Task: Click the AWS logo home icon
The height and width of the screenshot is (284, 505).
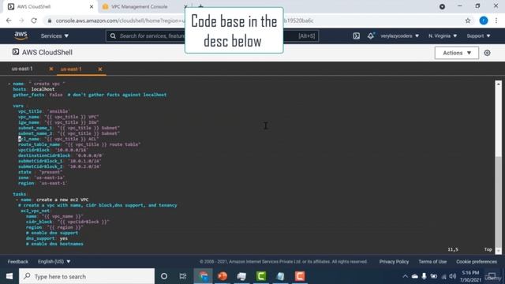Action: point(21,35)
